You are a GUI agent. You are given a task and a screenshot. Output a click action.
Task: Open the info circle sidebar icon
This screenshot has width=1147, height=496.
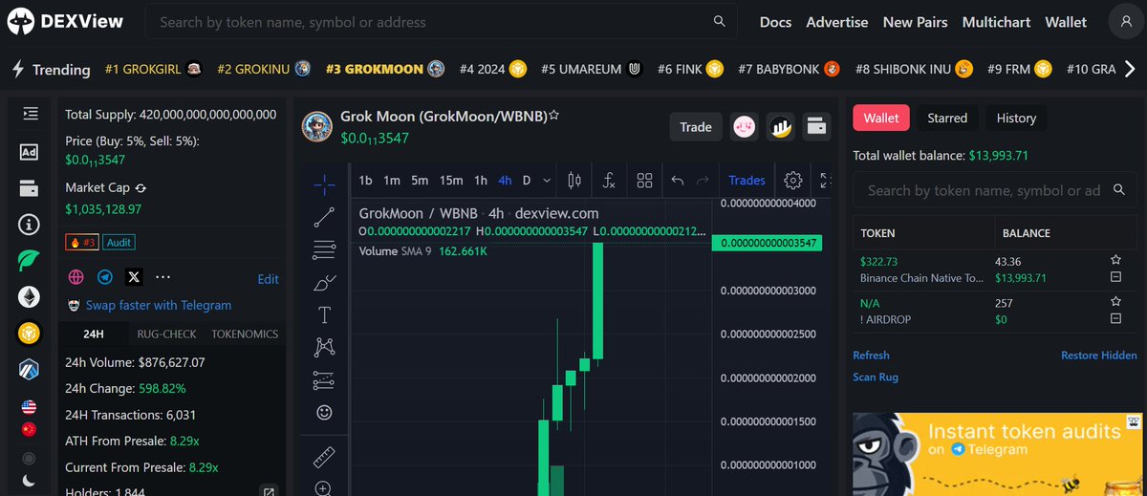29,225
